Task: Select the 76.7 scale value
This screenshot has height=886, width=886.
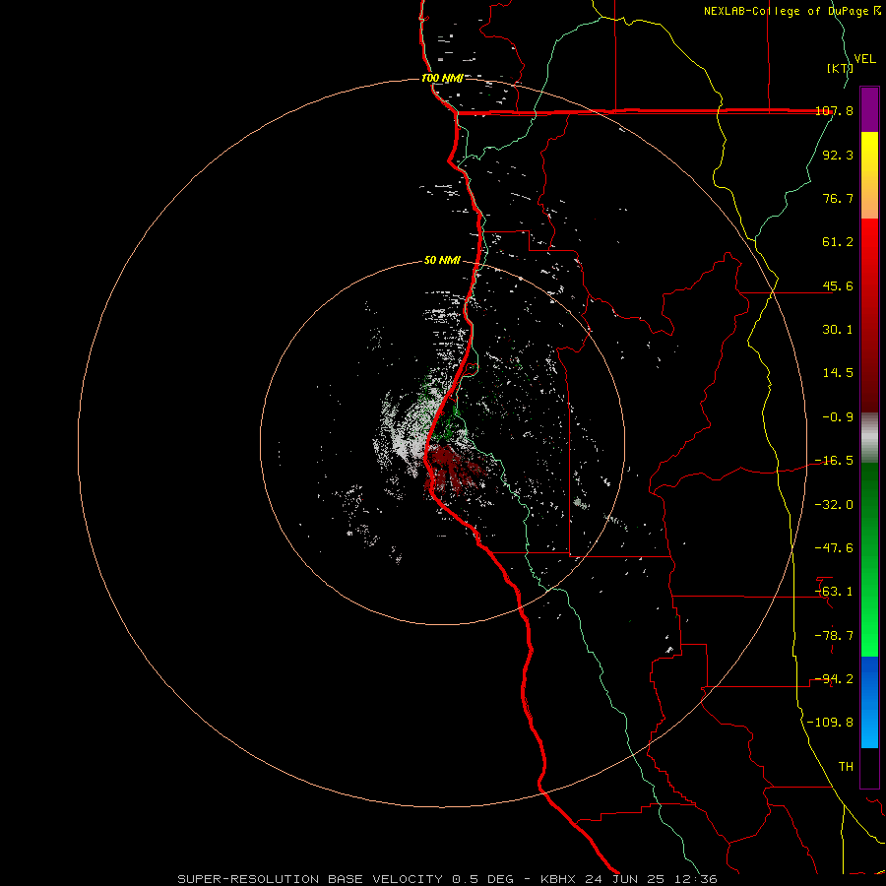Action: [x=838, y=198]
